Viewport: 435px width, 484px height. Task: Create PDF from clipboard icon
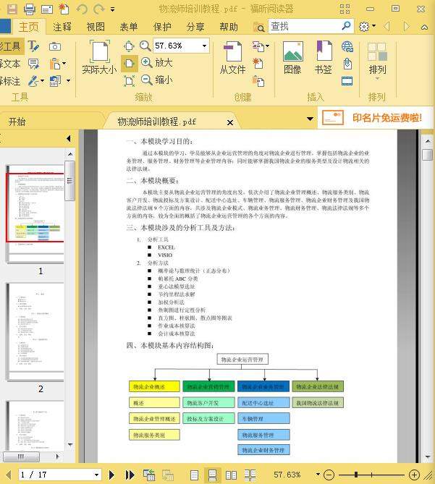(258, 81)
